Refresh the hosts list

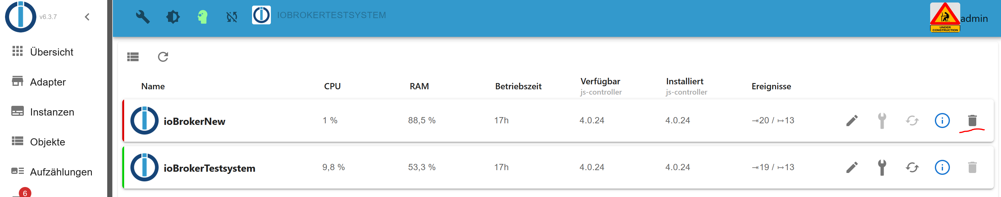tap(163, 57)
